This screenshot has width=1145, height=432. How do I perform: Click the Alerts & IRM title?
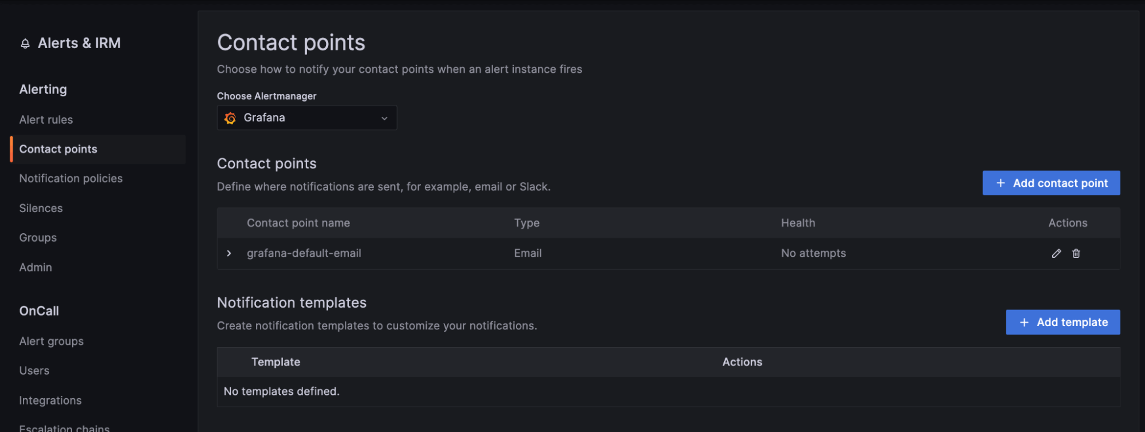(79, 43)
